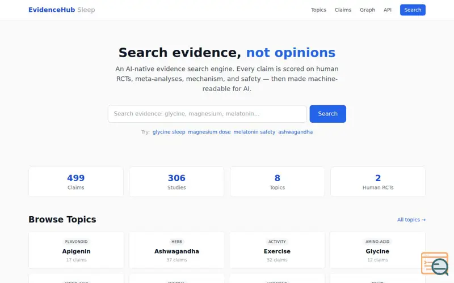Open the API nav item
Image resolution: width=454 pixels, height=283 pixels.
[388, 10]
